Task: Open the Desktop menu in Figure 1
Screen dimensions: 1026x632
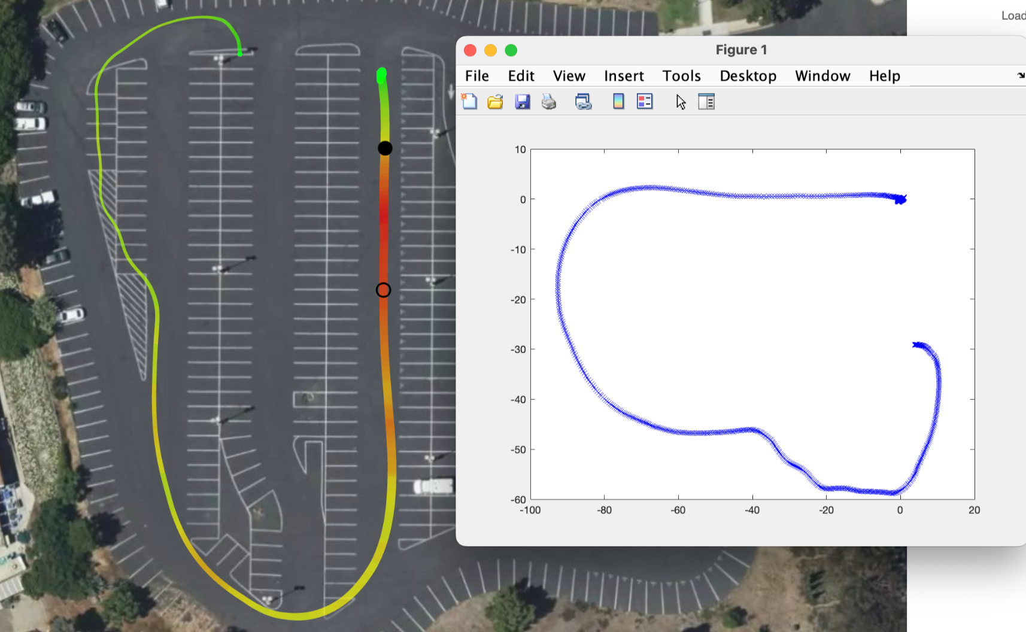Action: coord(748,76)
